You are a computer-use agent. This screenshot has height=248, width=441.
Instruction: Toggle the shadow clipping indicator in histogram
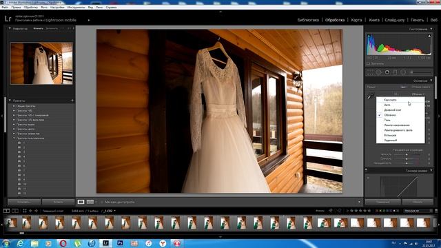click(369, 36)
